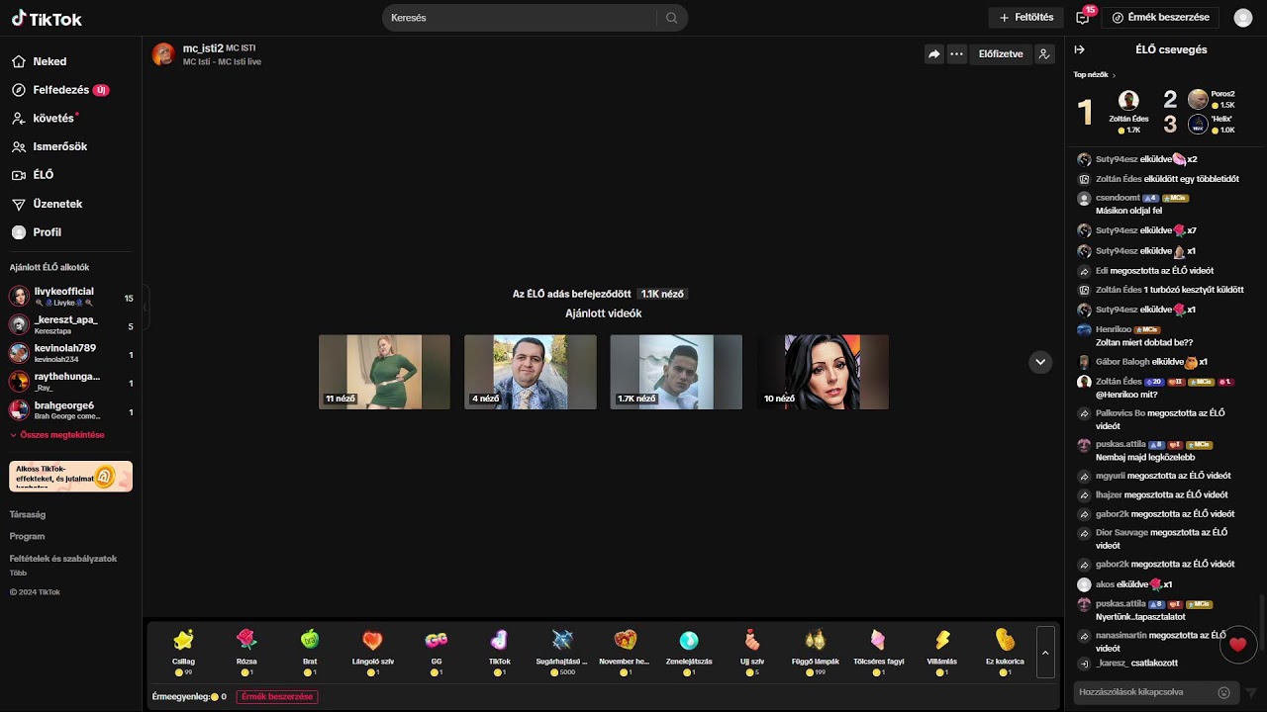Click the Alkoss TikTok-effekteket banner
This screenshot has height=712, width=1267.
pyautogui.click(x=70, y=476)
